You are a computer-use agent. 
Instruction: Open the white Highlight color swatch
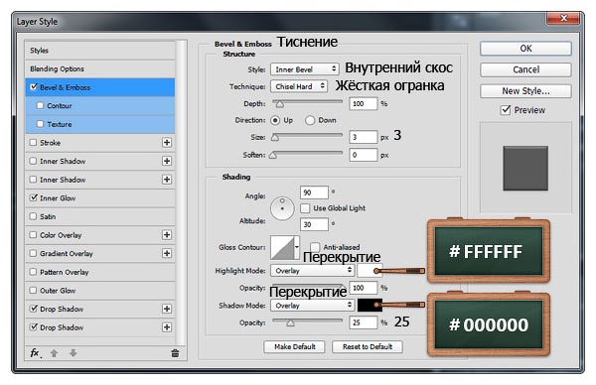click(370, 271)
